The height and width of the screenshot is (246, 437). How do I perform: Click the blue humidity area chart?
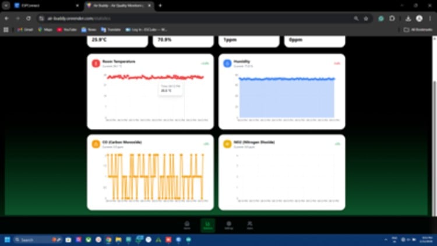287,97
